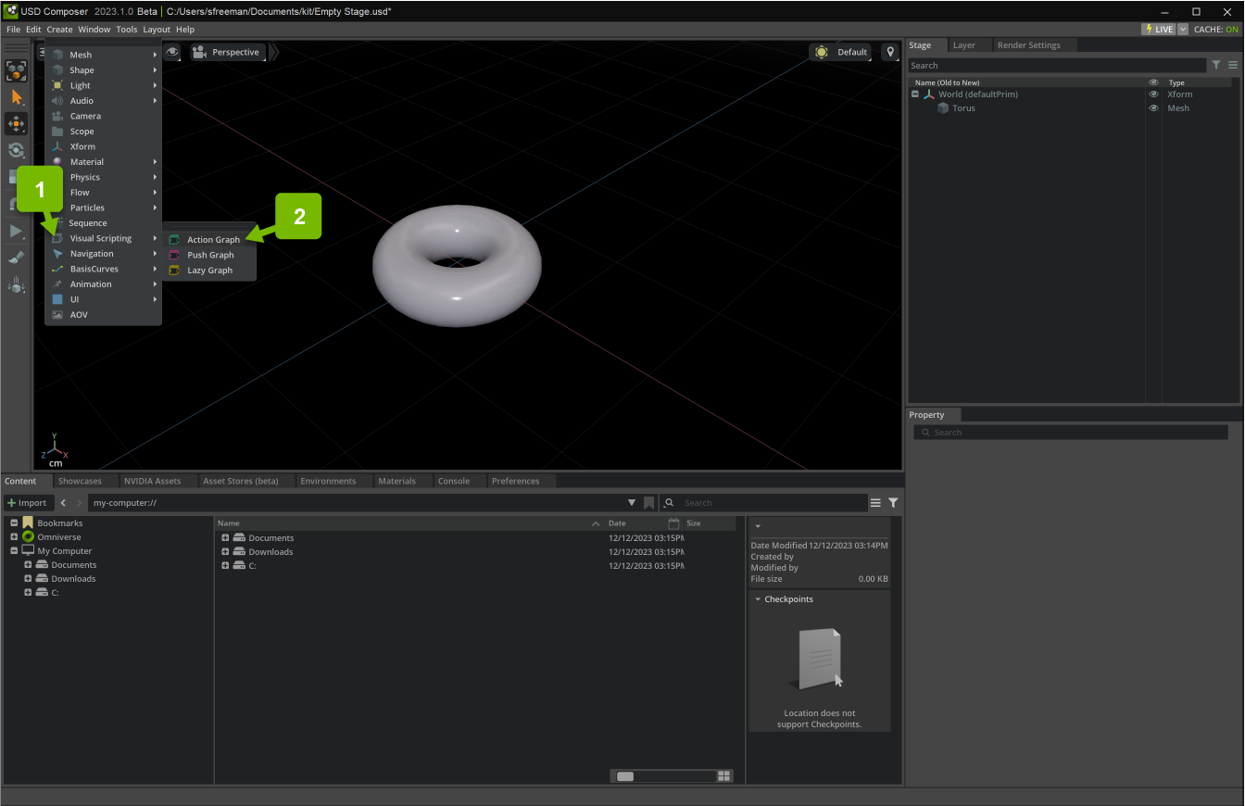The height and width of the screenshot is (806, 1245).
Task: Click the CACHE: ON indicator
Action: (1216, 30)
